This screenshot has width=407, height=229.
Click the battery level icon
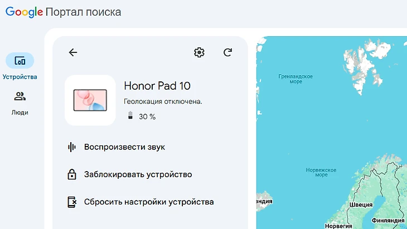tap(130, 116)
